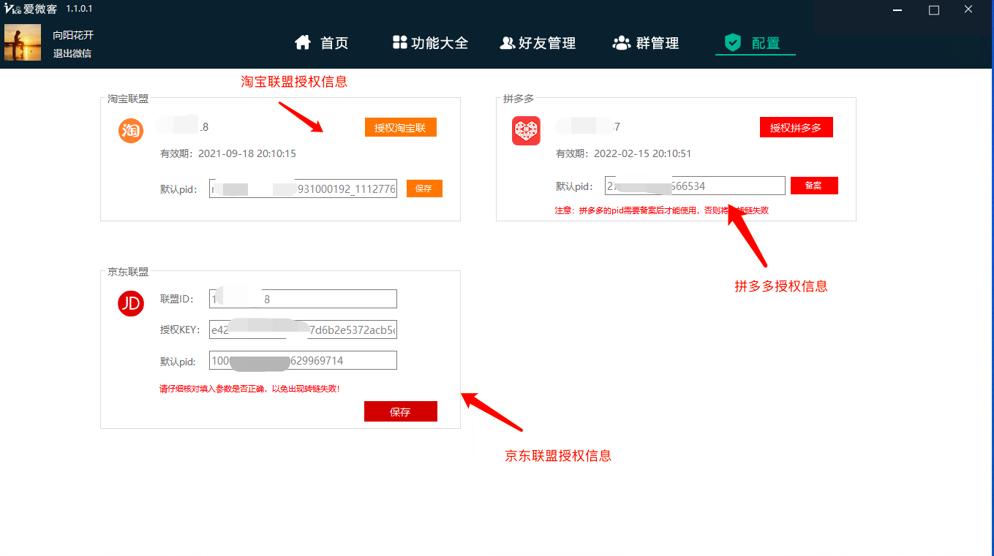Click the 联盟ID: label
This screenshot has height=556, width=994.
(178, 299)
